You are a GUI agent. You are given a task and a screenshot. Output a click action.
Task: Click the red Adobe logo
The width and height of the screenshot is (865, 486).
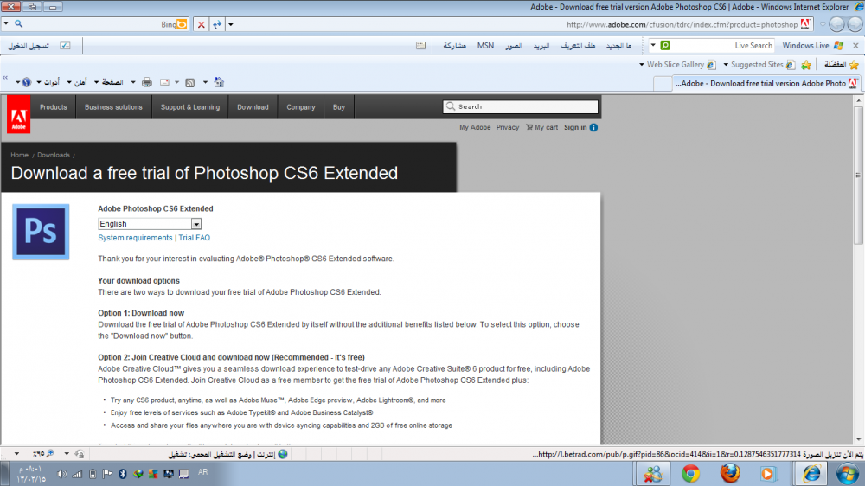coord(19,114)
